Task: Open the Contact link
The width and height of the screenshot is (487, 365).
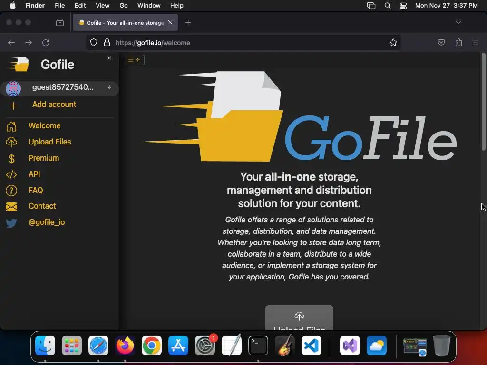Action: coord(42,206)
